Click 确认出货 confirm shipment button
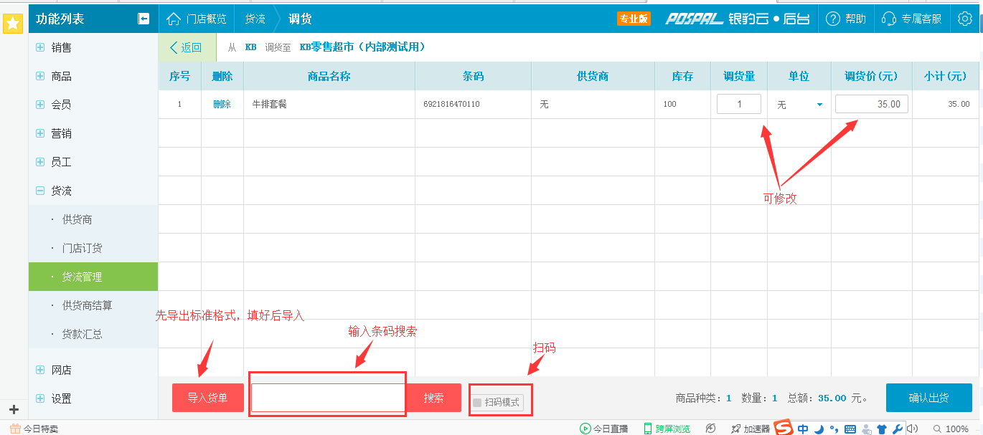Screen dimensions: 983x435 pos(929,398)
